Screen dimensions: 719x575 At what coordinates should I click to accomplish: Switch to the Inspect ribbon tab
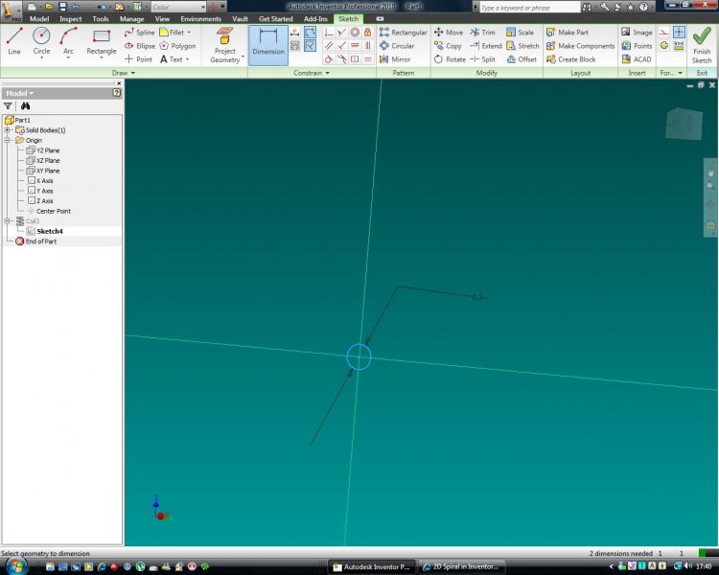pyautogui.click(x=70, y=18)
